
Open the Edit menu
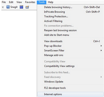tap(11, 2)
